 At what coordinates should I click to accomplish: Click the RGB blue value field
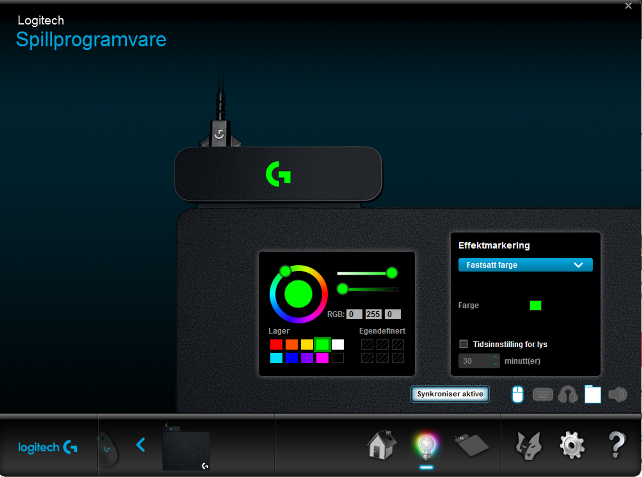pos(393,314)
